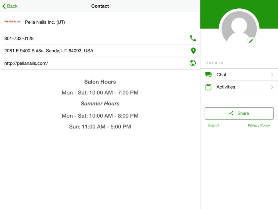The image size is (278, 209).
Task: Open the Chat feature
Action: pyautogui.click(x=239, y=75)
